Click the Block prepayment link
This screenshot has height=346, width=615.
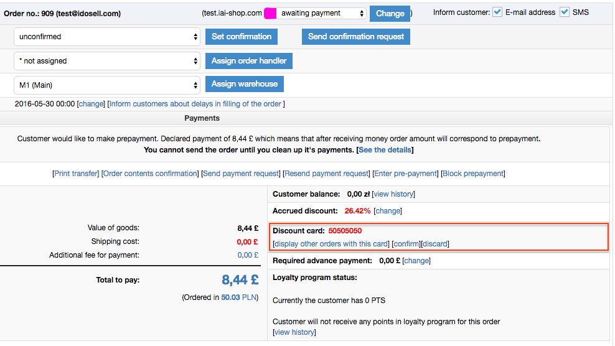[473, 174]
